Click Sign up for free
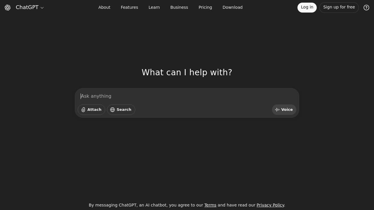The image size is (374, 210). [x=339, y=7]
